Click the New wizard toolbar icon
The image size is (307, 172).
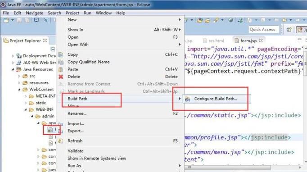pyautogui.click(x=6, y=20)
